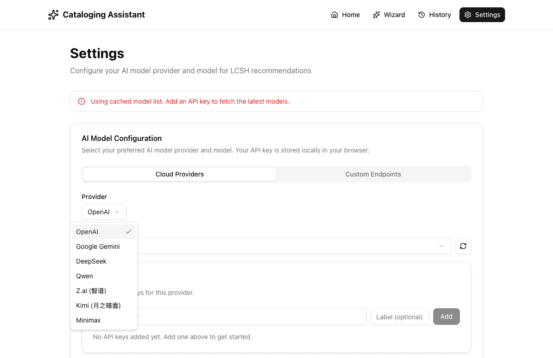Focus the Label (optional) input field
The height and width of the screenshot is (358, 553).
tap(400, 317)
